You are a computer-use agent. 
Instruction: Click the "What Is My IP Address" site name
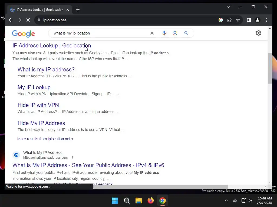coord(42,153)
